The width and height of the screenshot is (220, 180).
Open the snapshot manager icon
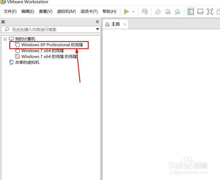point(177,12)
